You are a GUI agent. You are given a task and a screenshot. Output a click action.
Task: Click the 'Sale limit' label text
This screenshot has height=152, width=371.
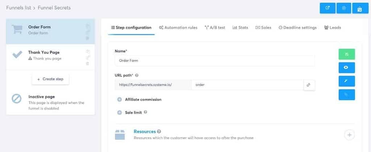133,113
